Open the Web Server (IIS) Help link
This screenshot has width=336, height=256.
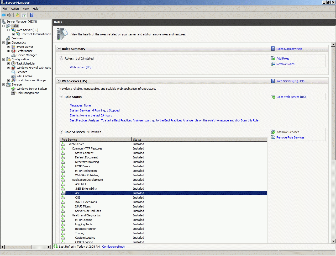(290, 81)
